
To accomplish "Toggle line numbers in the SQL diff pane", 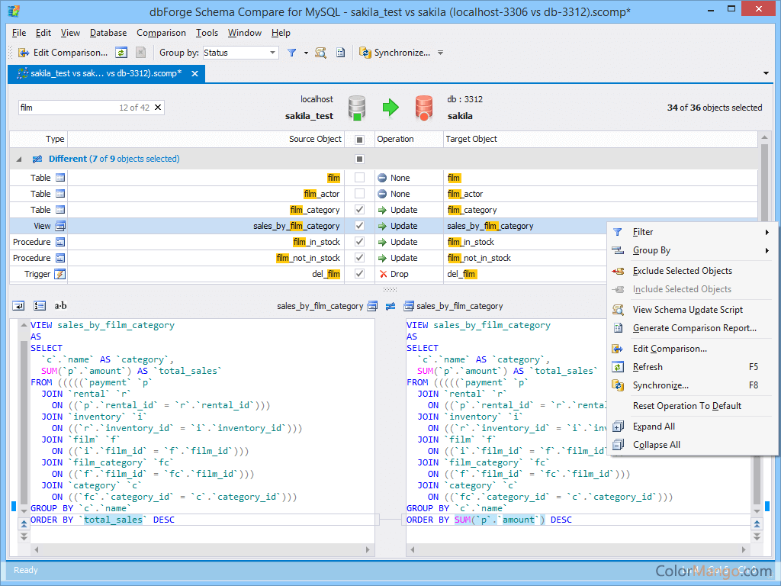I will click(x=40, y=305).
